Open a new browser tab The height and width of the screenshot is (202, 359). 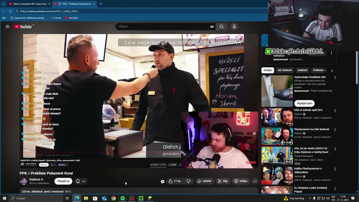tap(101, 4)
